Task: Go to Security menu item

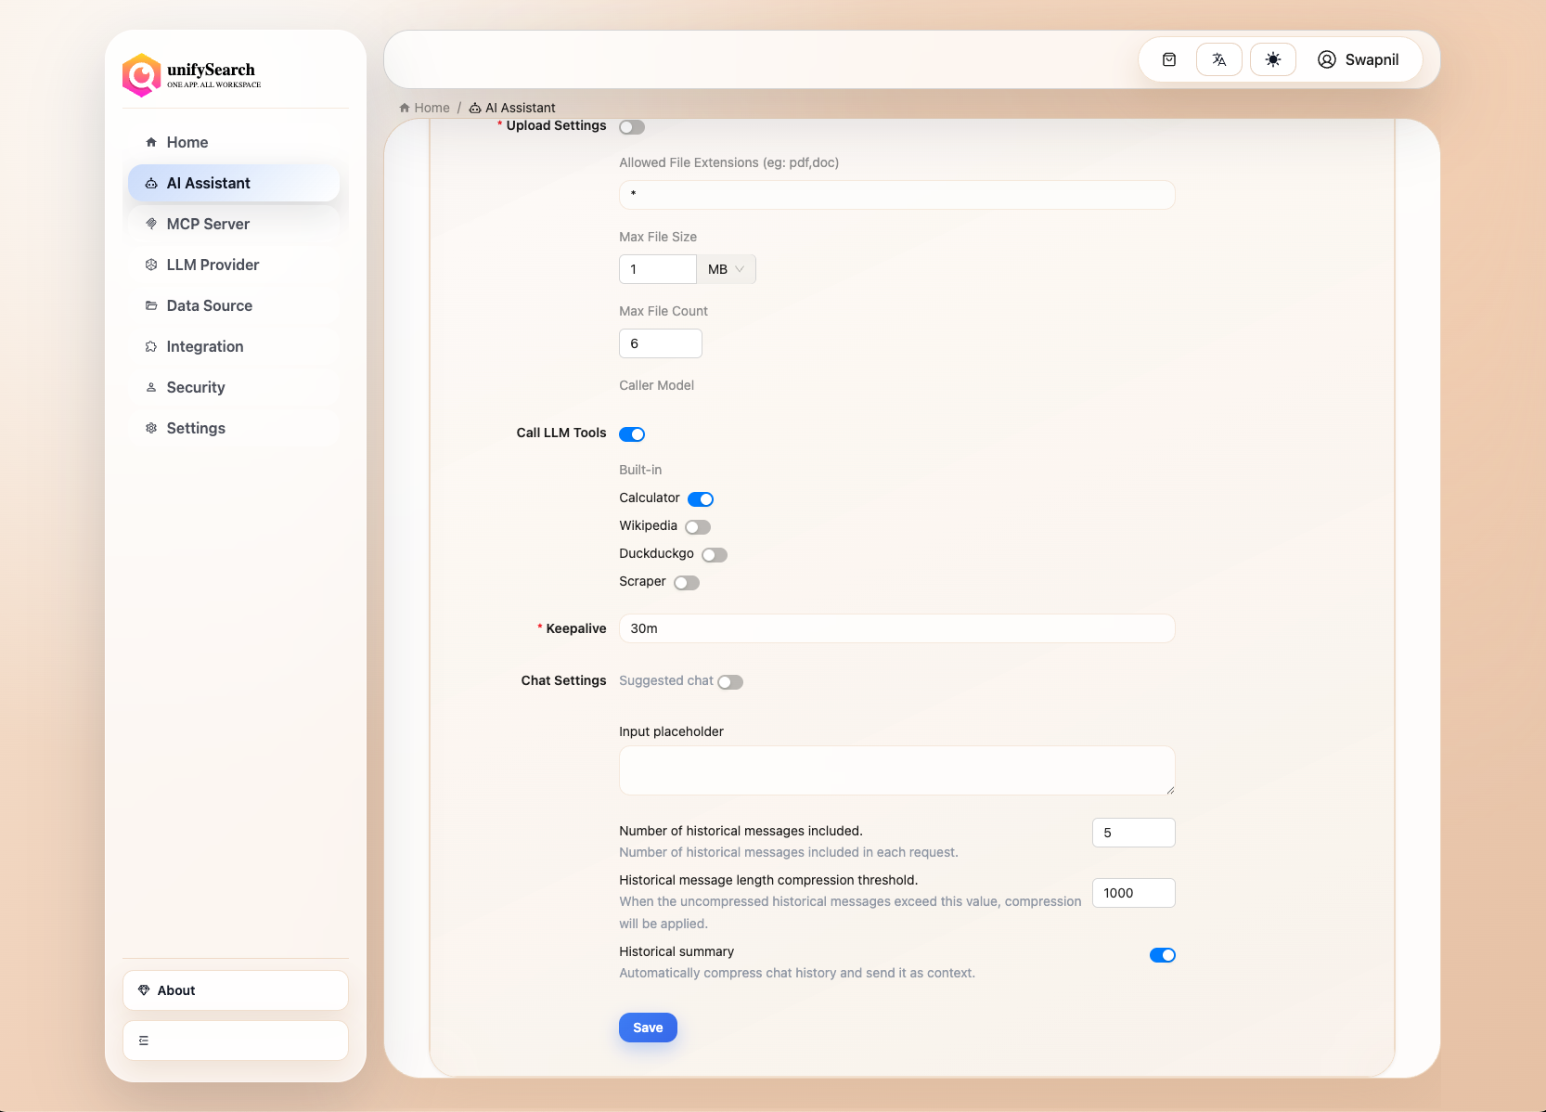Action: coord(196,387)
